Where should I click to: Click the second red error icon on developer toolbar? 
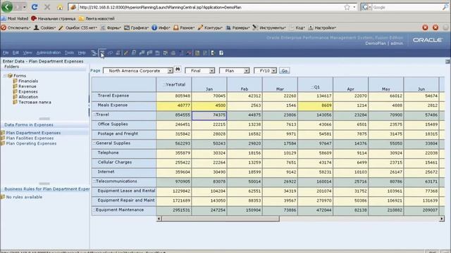pyautogui.click(x=435, y=27)
